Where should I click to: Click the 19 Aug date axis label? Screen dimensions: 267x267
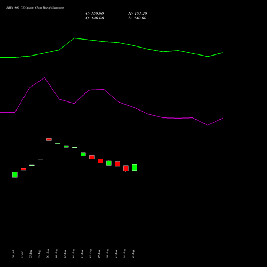coord(99,254)
